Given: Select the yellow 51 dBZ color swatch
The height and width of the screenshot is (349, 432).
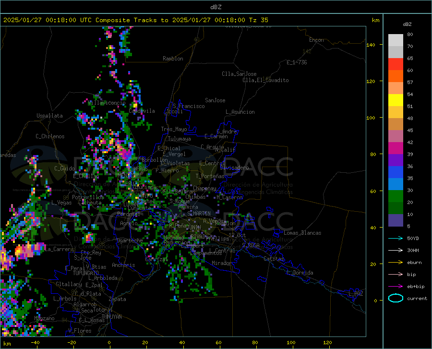Looking at the screenshot, I should (x=396, y=100).
